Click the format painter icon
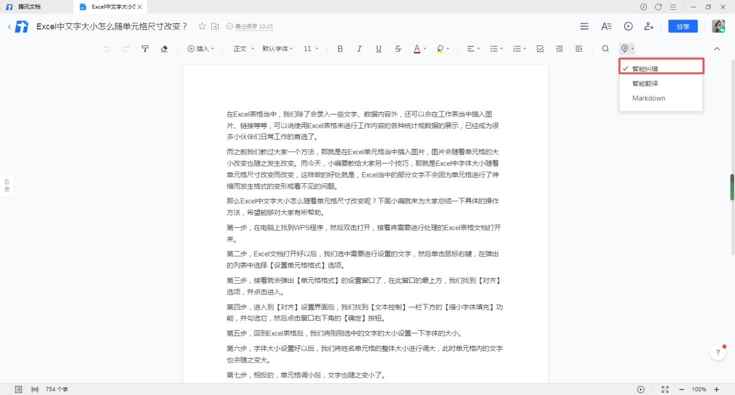The image size is (735, 395). 145,48
